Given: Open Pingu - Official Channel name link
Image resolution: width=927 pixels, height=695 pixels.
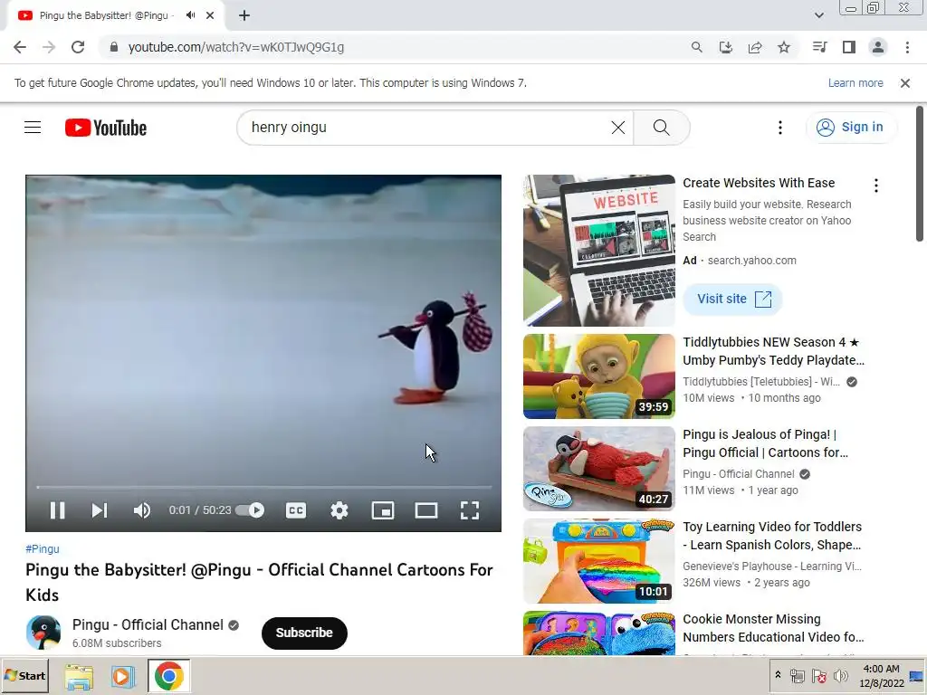Looking at the screenshot, I should coord(148,624).
